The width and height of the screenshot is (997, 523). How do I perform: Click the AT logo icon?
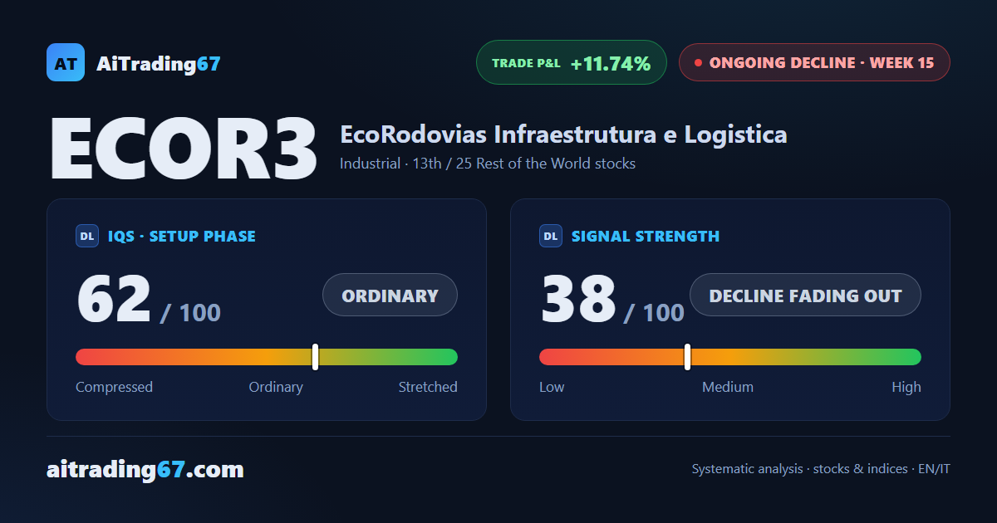coord(66,62)
